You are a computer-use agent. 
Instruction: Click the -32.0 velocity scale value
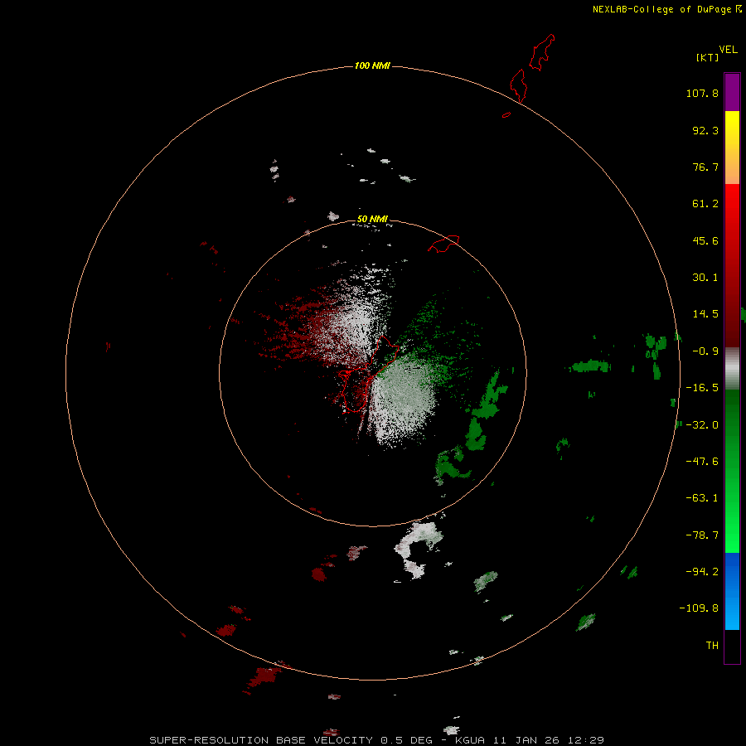click(x=702, y=425)
